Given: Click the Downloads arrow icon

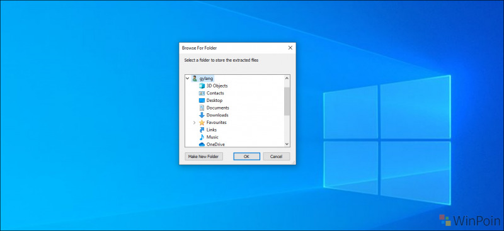Looking at the screenshot, I should [x=202, y=115].
